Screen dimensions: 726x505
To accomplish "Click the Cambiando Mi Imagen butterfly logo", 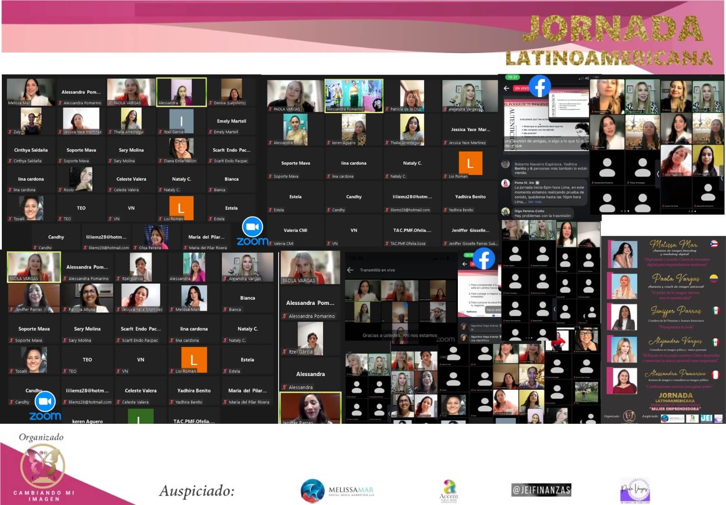I will [43, 466].
